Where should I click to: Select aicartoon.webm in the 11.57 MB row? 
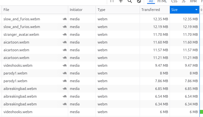(x=16, y=50)
